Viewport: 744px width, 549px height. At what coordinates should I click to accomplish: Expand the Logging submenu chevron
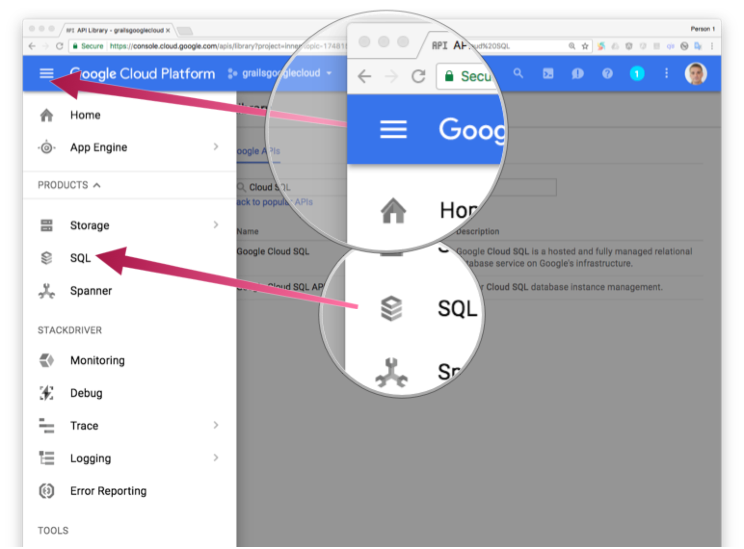pyautogui.click(x=216, y=457)
